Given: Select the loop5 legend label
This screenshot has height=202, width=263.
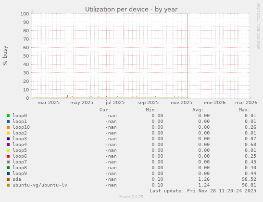Looking at the screenshot, I should (x=20, y=150).
